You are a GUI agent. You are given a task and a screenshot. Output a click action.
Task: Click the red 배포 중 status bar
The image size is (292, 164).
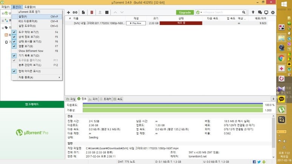click(181, 23)
